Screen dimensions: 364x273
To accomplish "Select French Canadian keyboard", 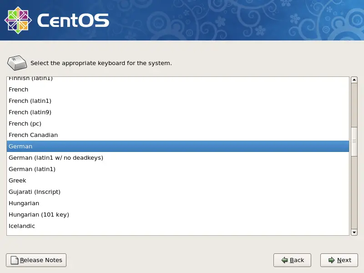I will click(x=178, y=135).
